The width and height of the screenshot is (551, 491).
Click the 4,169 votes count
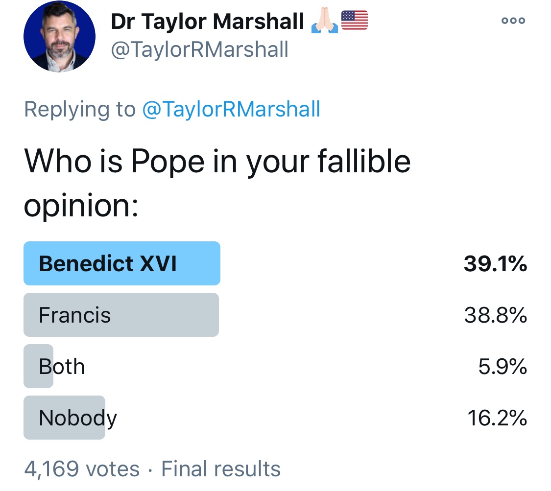pos(82,469)
